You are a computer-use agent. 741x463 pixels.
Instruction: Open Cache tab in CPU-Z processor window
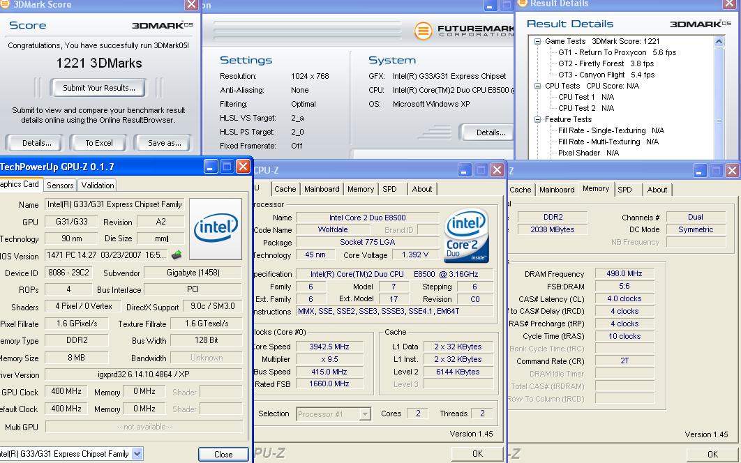point(285,189)
